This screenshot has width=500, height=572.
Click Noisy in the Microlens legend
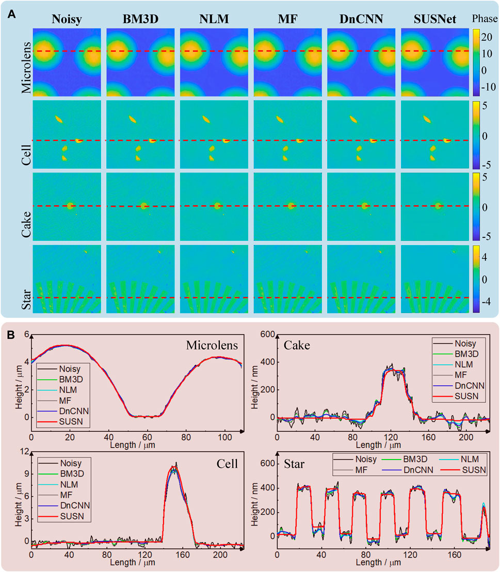[x=70, y=369]
